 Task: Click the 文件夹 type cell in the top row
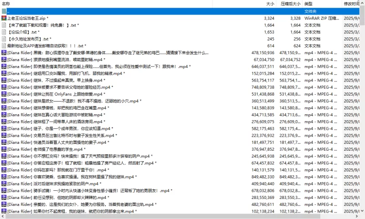[311, 11]
